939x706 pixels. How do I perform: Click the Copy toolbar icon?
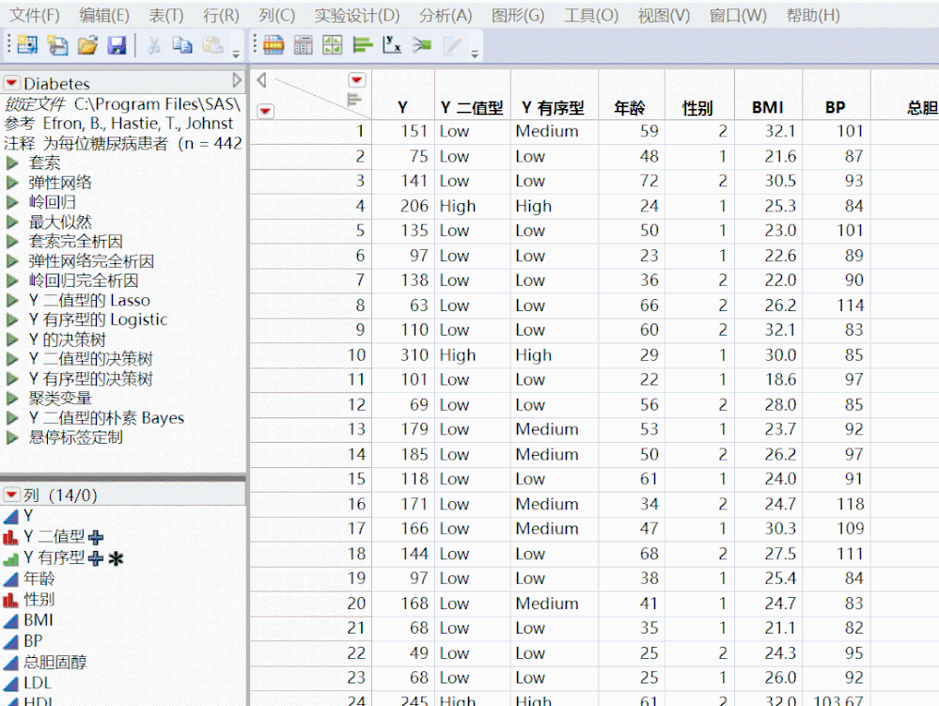click(182, 45)
